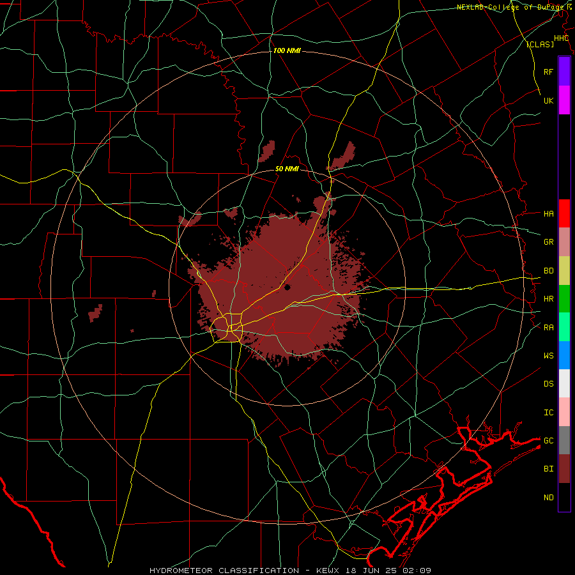Click the GR pinkish legend swatch
The width and height of the screenshot is (575, 575).
pyautogui.click(x=564, y=241)
